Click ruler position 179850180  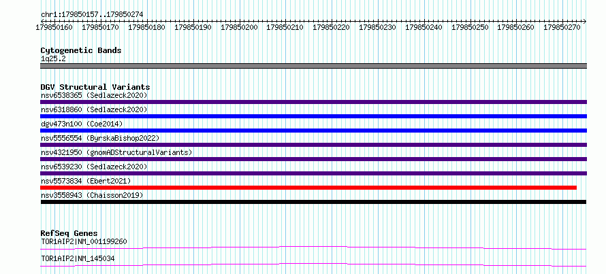(146, 27)
